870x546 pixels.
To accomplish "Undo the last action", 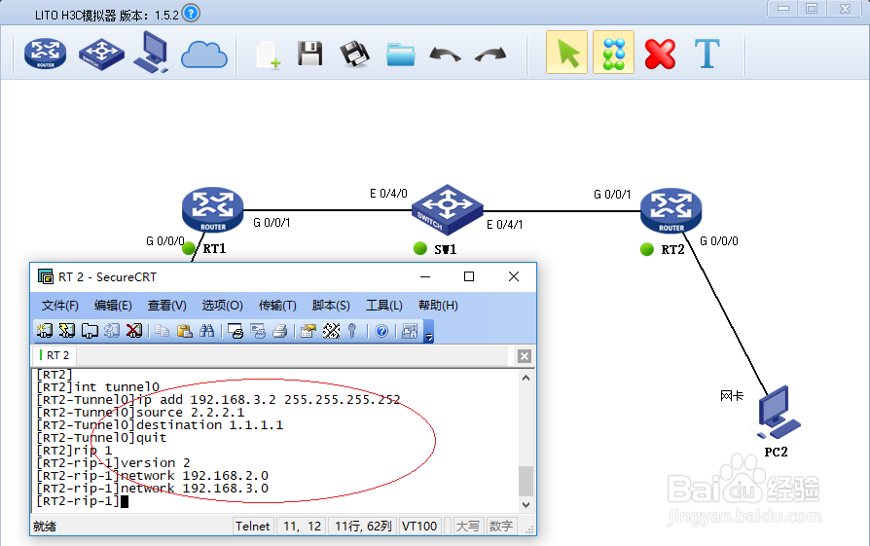I will [x=445, y=55].
